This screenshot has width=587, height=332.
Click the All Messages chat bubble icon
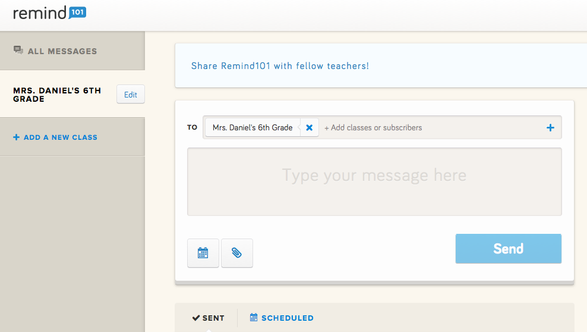coord(18,51)
